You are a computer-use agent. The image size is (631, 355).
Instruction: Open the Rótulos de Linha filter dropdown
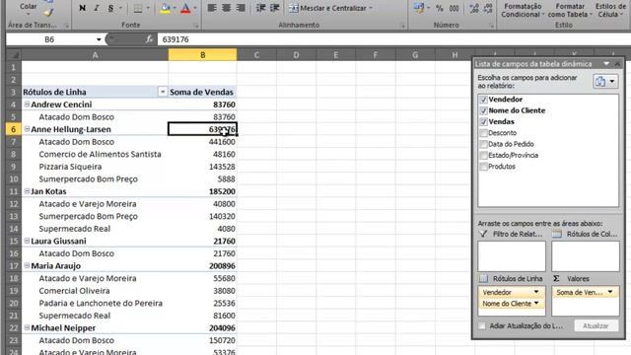coord(163,92)
